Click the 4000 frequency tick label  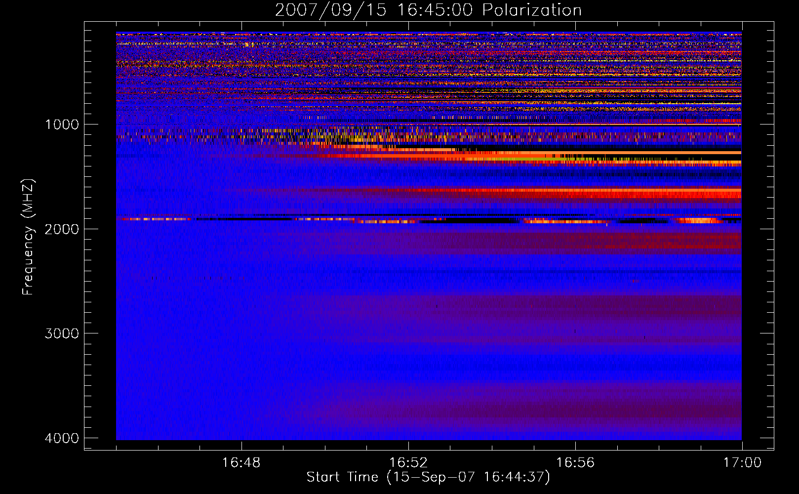tap(62, 438)
